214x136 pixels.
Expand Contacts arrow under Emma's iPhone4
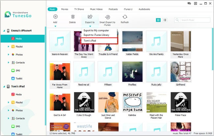[x=9, y=63]
